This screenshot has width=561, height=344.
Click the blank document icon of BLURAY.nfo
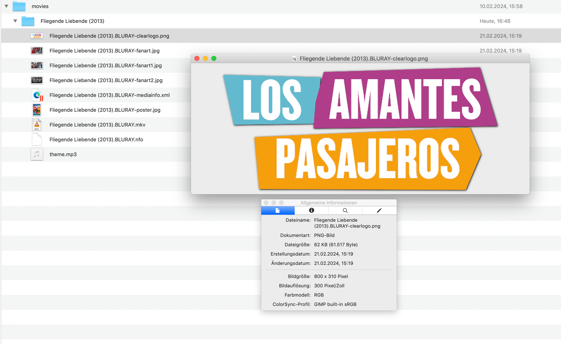pos(37,140)
